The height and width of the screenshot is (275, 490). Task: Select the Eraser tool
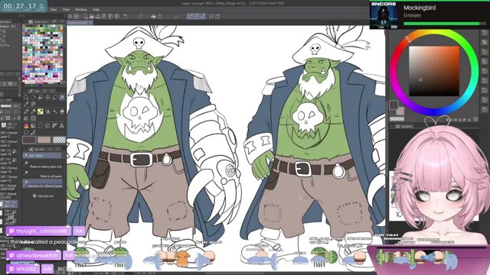click(x=62, y=112)
